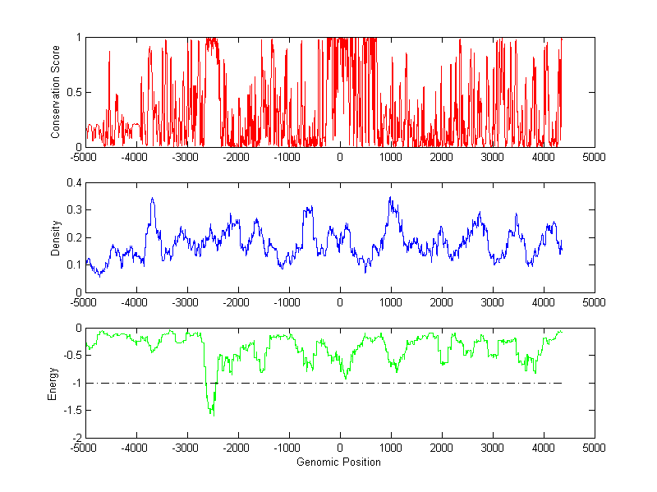Image resolution: width=657 pixels, height=492 pixels.
Task: Click the 0.3 tick on Density axis
Action: 74,210
